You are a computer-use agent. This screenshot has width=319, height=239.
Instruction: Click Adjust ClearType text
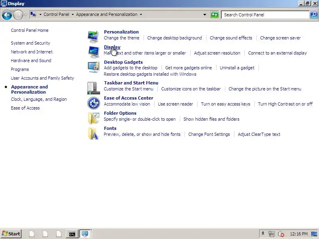(259, 134)
